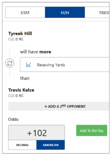Select the Tyreek Hill player name
The height and width of the screenshot is (155, 111).
(20, 34)
